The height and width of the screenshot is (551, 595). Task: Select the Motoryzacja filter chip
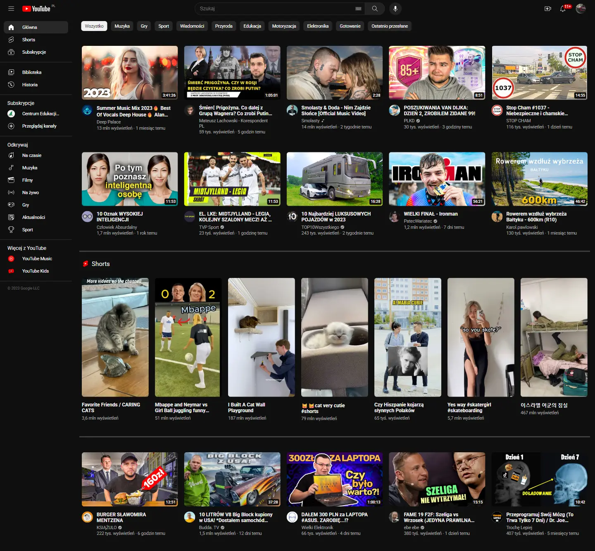(x=284, y=26)
